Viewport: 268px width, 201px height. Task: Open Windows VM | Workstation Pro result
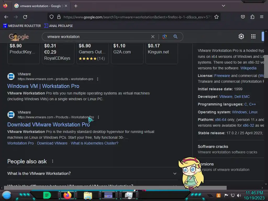[x=43, y=86]
